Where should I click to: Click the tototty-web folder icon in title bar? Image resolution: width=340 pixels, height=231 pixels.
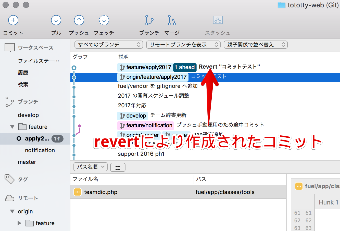(281, 5)
